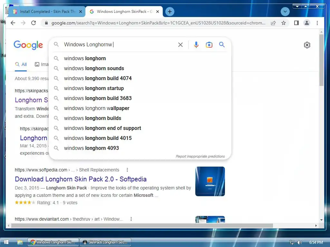Pick suggestion 'windows longhorn 4093'
Viewport: 330px width, 247px height.
[140, 148]
